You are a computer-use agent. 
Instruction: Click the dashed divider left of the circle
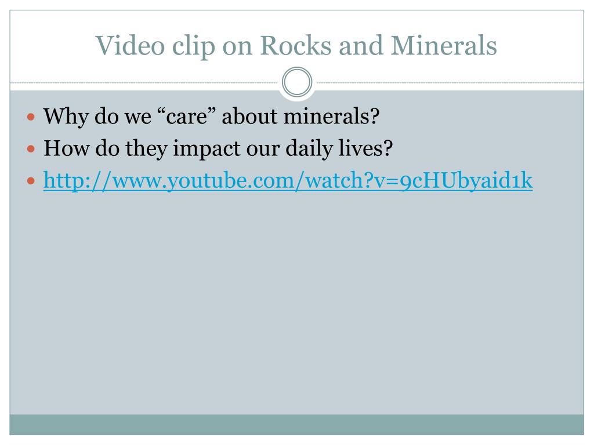pos(144,82)
